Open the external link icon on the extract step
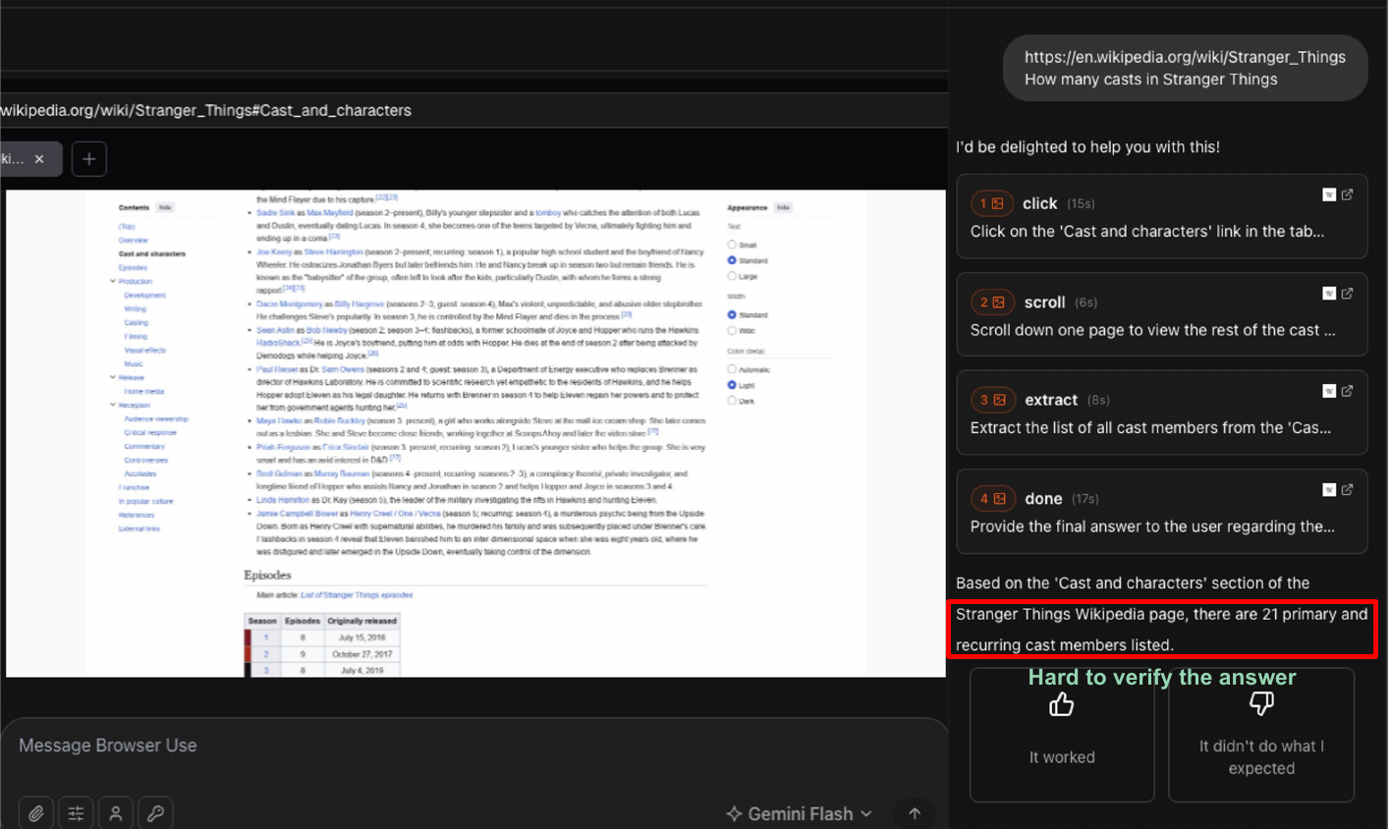1390x829 pixels. [x=1347, y=391]
